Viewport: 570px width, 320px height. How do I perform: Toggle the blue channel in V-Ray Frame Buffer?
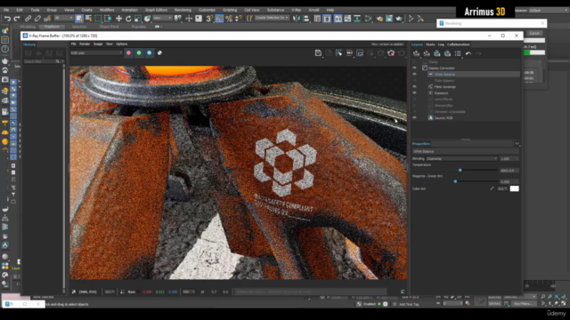point(149,53)
